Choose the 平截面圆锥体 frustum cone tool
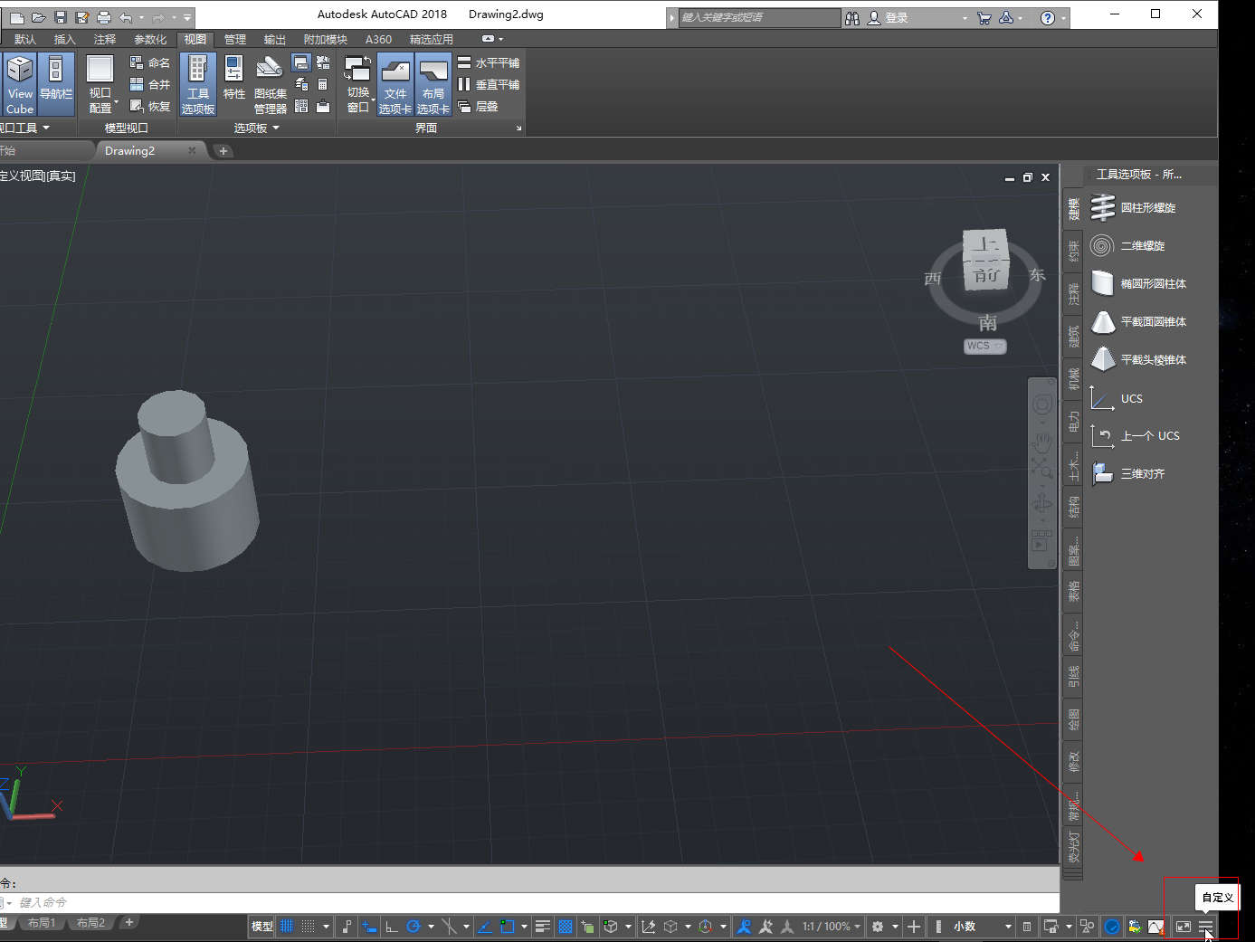Viewport: 1255px width, 942px height. tap(1152, 322)
